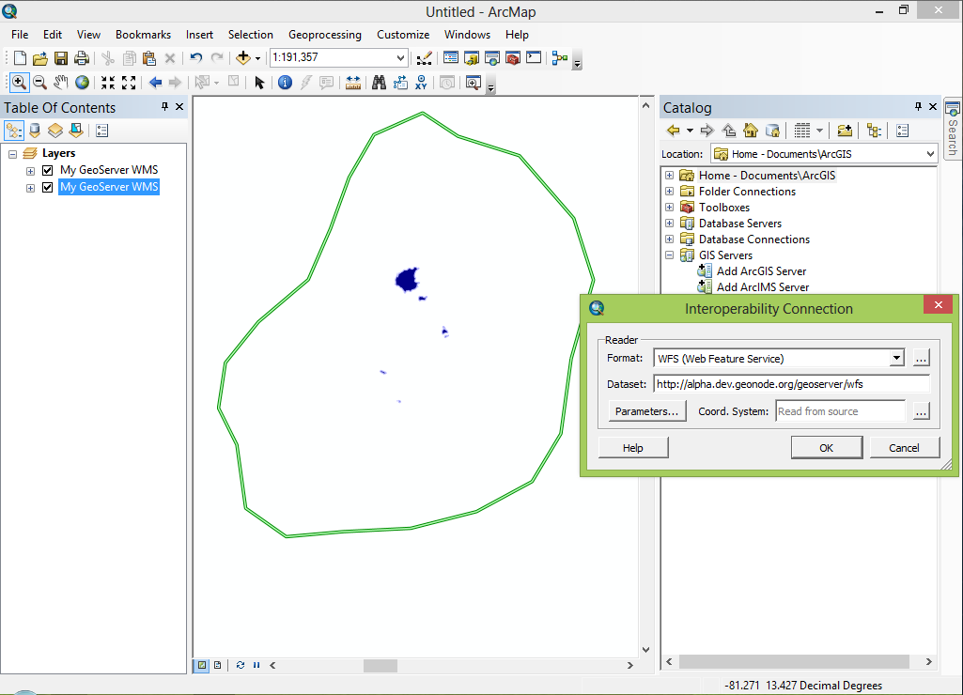Activate the Identify tool
963x695 pixels.
pos(285,83)
